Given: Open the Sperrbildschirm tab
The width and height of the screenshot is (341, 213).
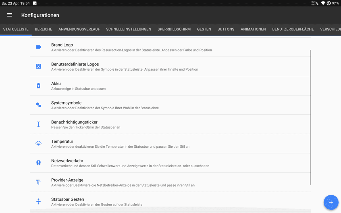Looking at the screenshot, I should pos(174,29).
